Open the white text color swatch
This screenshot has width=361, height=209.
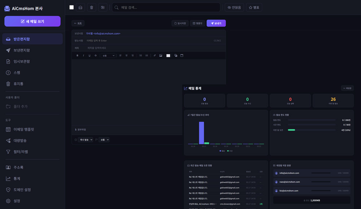tap(168, 55)
